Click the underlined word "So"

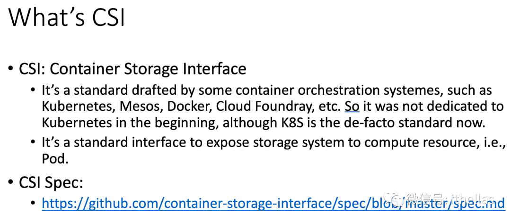click(352, 107)
